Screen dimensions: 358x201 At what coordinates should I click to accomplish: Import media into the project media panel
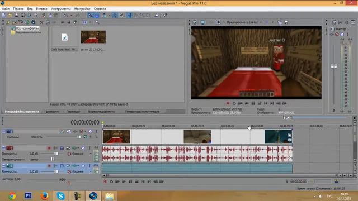coord(8,22)
